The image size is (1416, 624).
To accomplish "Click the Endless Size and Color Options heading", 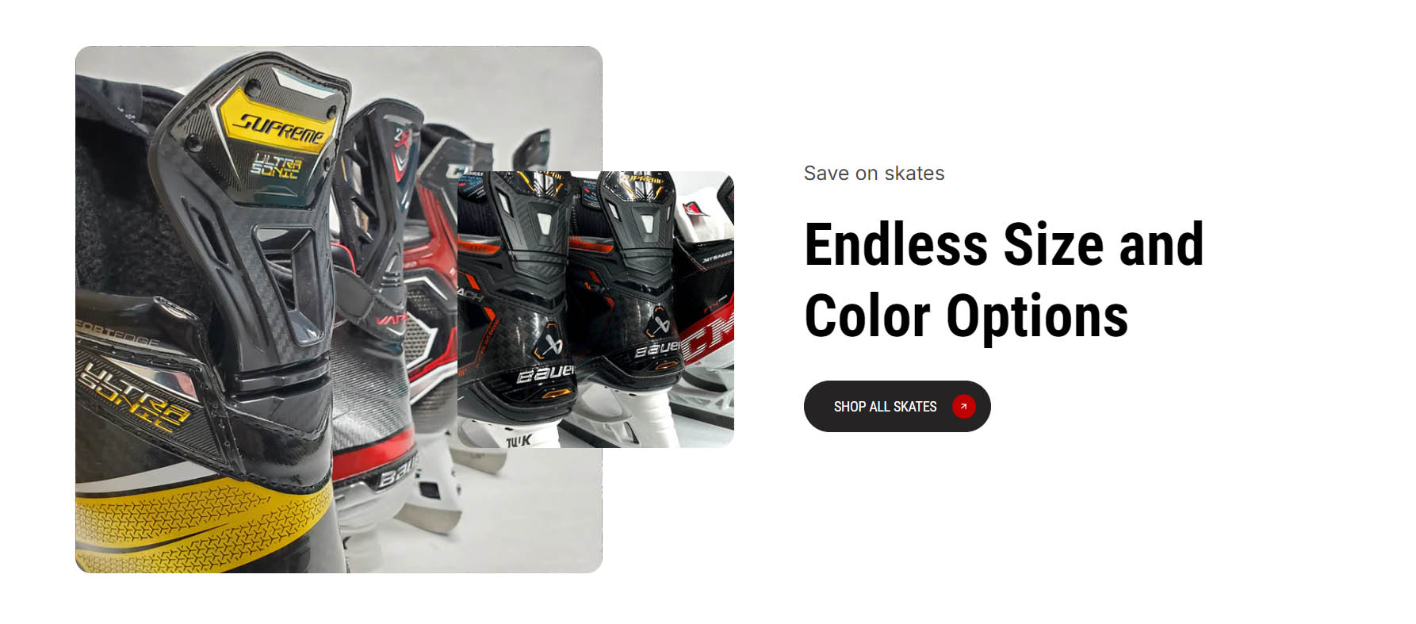I will click(x=1004, y=279).
